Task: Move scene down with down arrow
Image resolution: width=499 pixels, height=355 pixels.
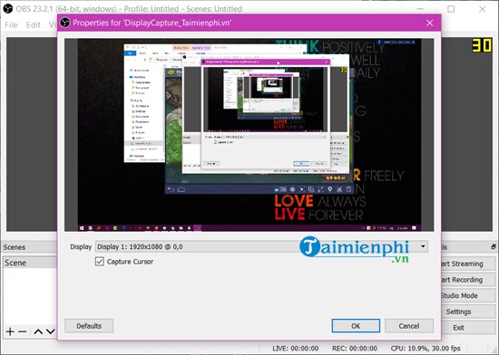Action: (51, 331)
